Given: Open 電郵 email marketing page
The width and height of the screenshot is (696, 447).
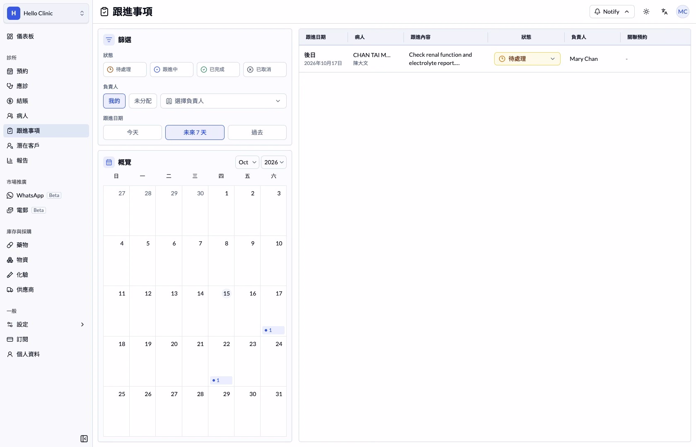Looking at the screenshot, I should (46, 210).
